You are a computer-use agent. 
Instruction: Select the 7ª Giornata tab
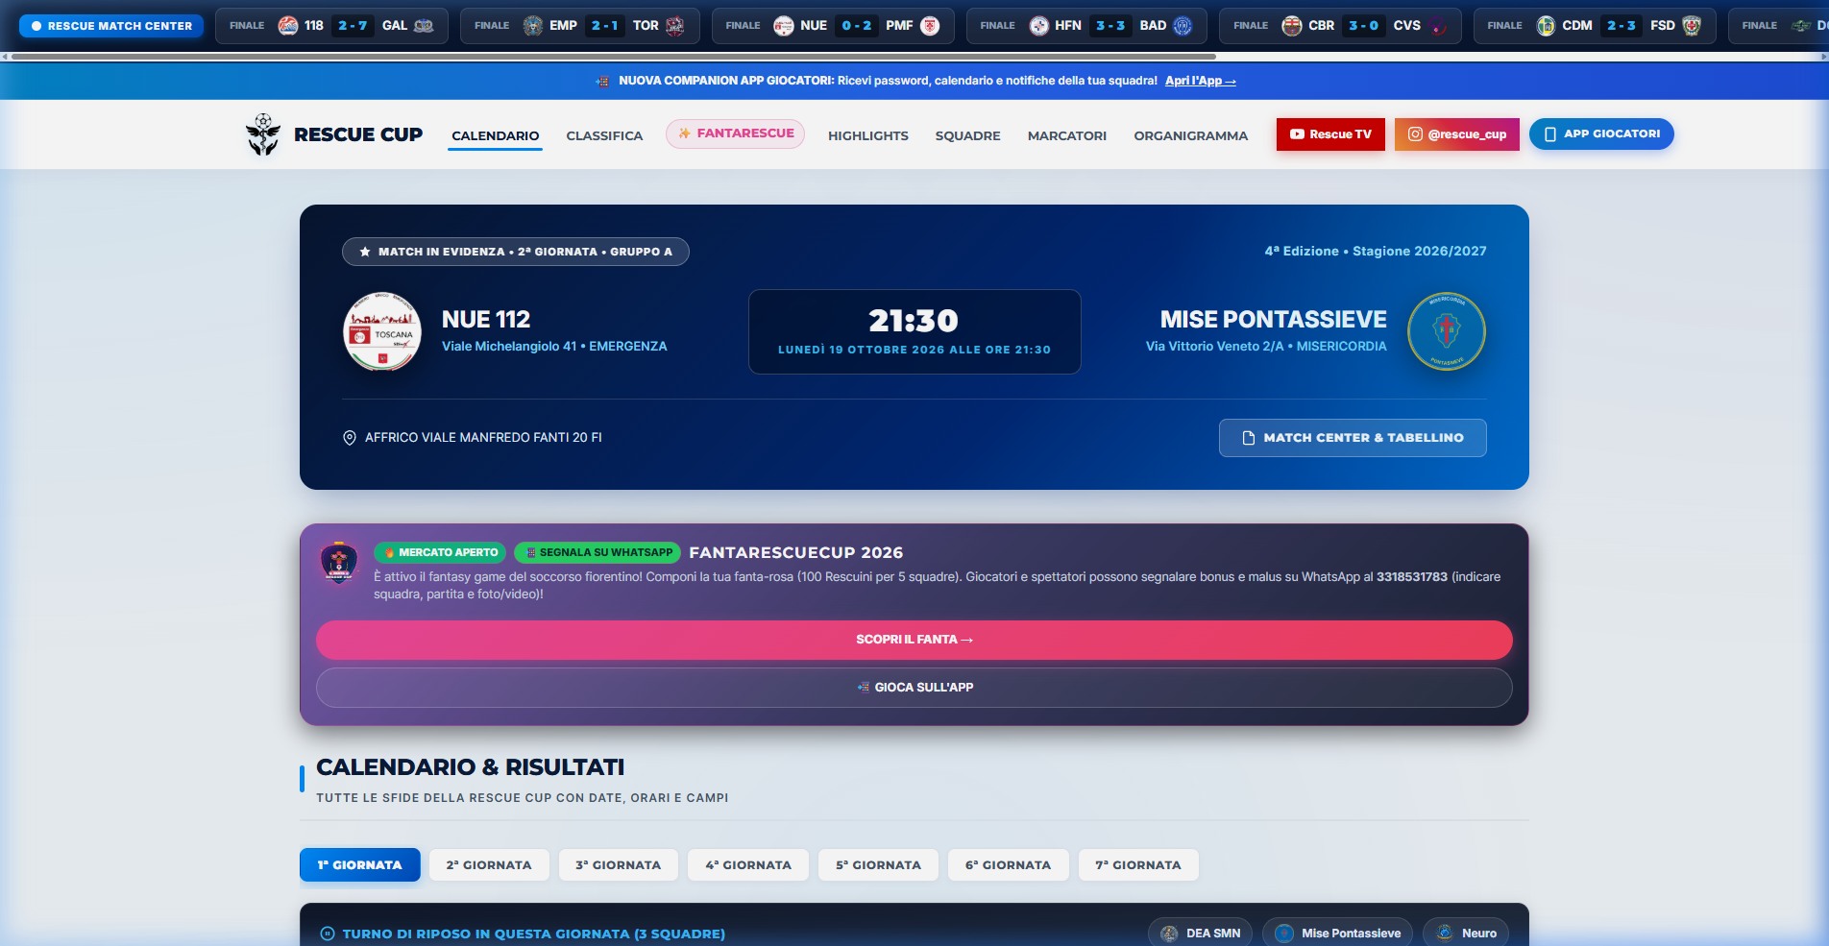(x=1138, y=864)
